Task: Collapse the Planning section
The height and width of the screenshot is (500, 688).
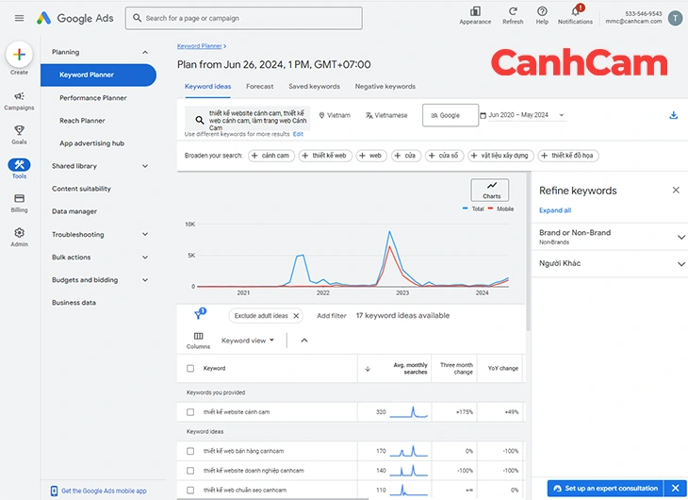Action: click(145, 52)
